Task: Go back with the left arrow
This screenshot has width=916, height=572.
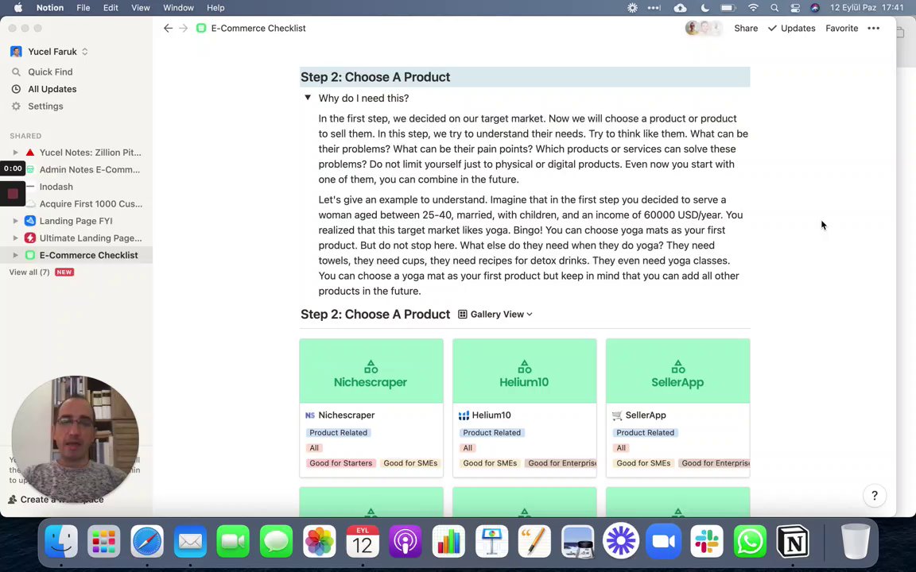Action: [169, 28]
